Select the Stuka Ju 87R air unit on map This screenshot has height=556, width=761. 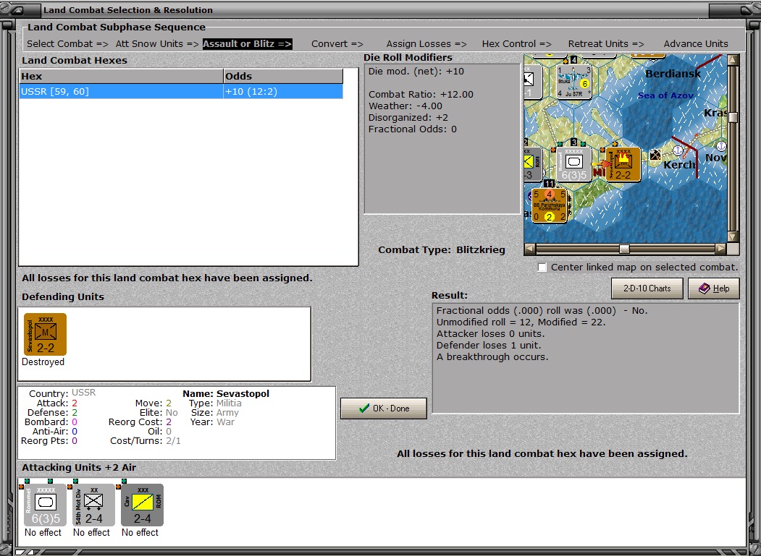[x=573, y=81]
